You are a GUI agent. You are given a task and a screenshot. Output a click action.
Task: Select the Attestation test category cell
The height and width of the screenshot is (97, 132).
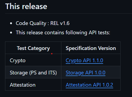pyautogui.click(x=33, y=85)
